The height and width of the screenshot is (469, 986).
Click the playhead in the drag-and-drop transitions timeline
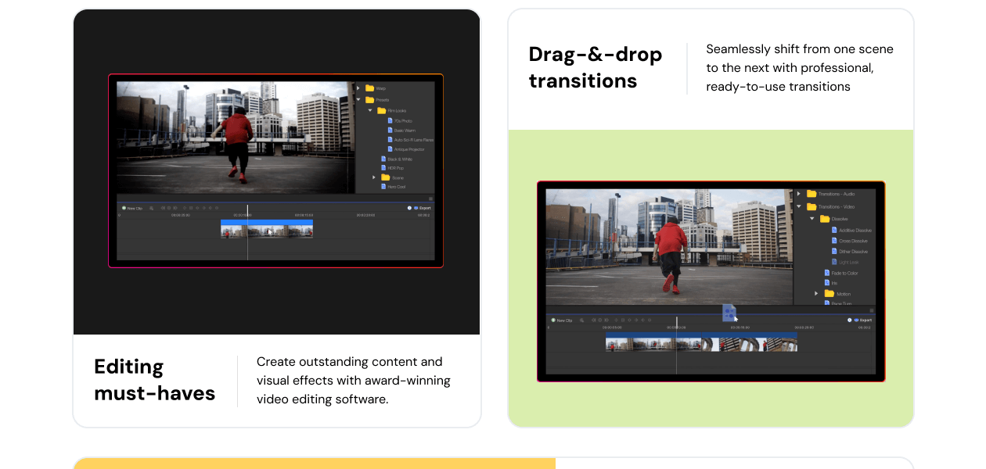tap(677, 320)
